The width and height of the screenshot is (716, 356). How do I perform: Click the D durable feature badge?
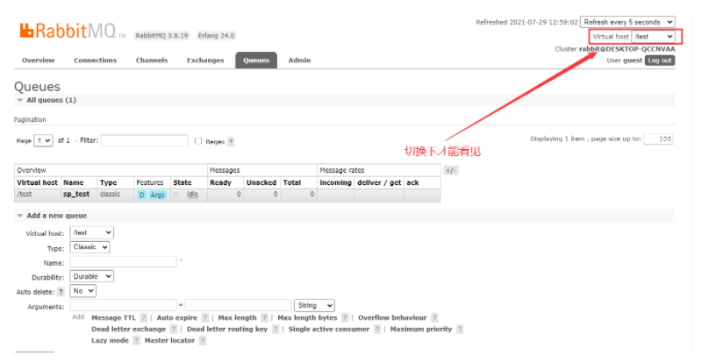[x=142, y=196]
